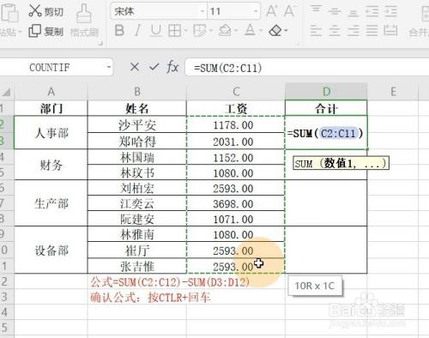This screenshot has width=429, height=338.
Task: Click the name cell 张吉惟
Action: click(x=137, y=266)
